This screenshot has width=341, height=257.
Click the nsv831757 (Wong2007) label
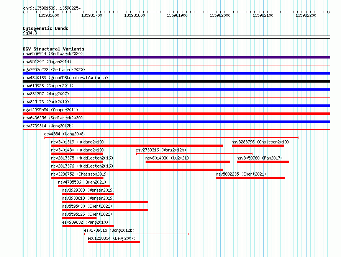(46, 94)
